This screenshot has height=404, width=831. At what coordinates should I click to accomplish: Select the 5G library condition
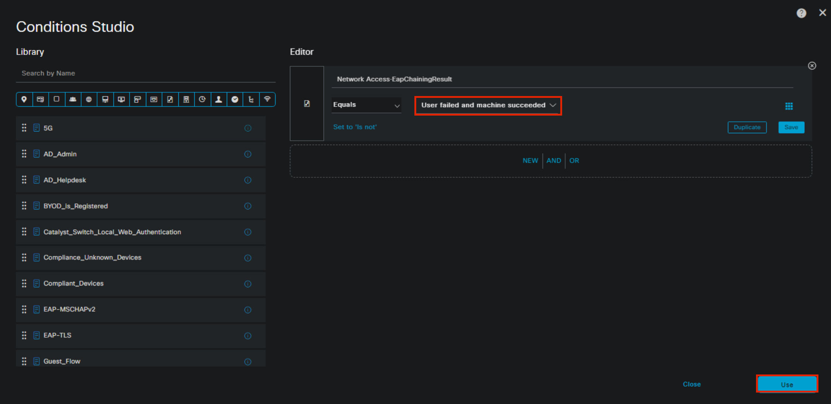pyautogui.click(x=141, y=128)
